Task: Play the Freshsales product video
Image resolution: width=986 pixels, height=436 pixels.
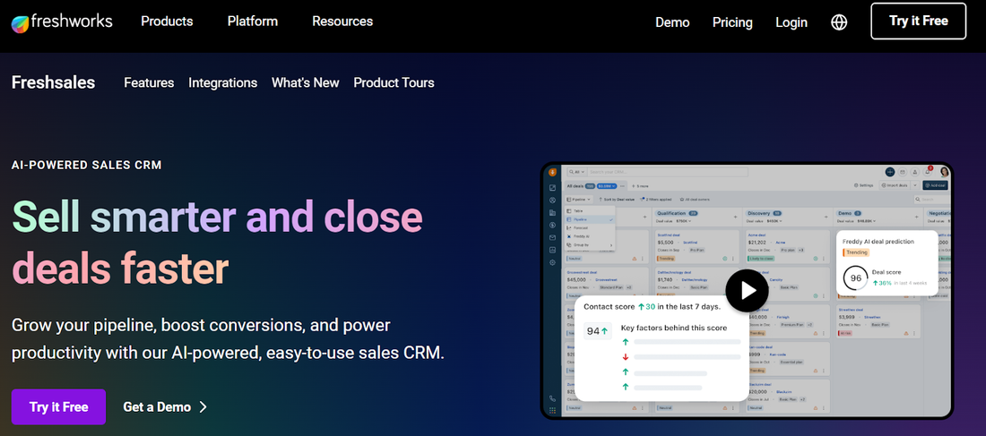Action: [747, 290]
